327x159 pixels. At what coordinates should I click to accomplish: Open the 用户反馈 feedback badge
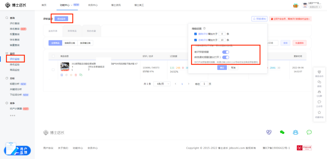[x=17, y=149]
